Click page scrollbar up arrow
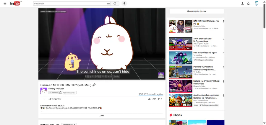The image size is (266, 125). [264, 1]
